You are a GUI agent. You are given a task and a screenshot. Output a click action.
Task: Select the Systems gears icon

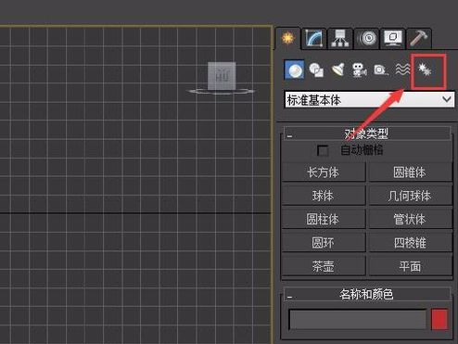[425, 70]
